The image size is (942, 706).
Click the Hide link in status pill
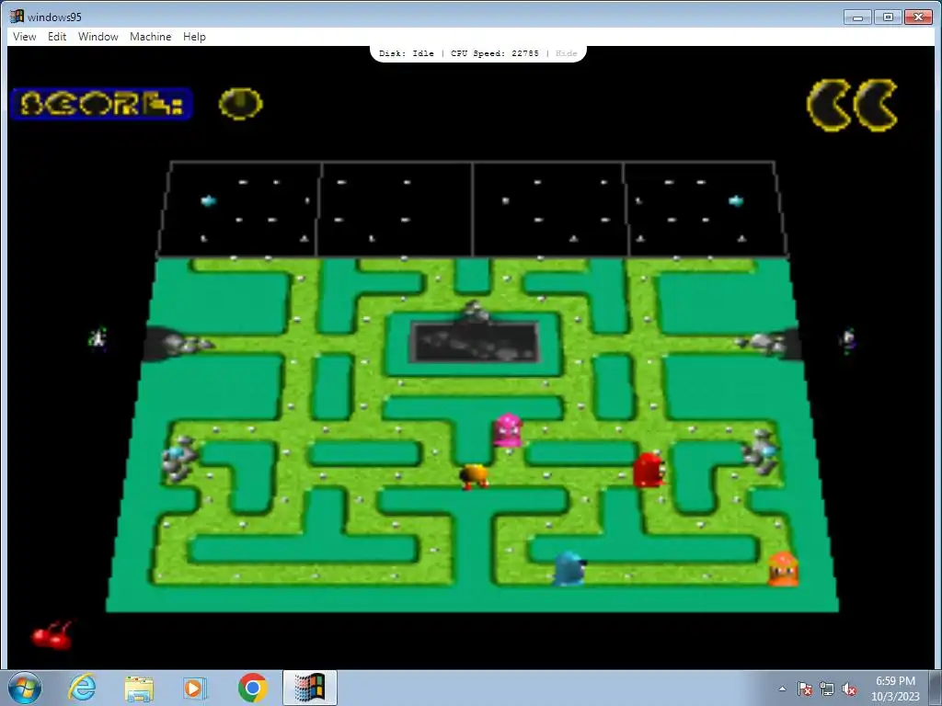tap(566, 53)
